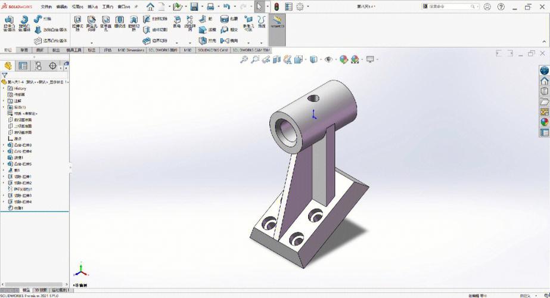Return to the previous view

[266, 60]
